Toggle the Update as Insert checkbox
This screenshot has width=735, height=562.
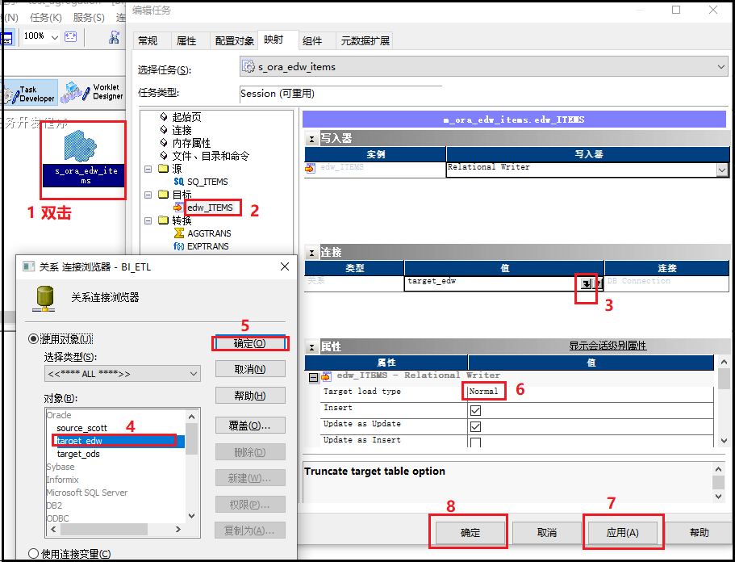[475, 442]
